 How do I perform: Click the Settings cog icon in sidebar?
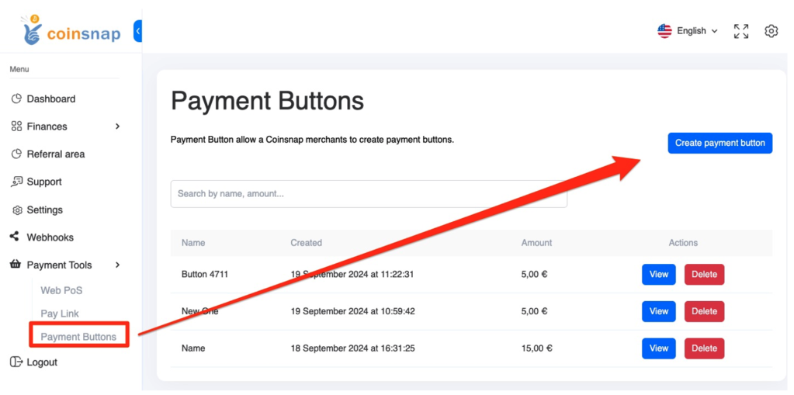point(17,210)
